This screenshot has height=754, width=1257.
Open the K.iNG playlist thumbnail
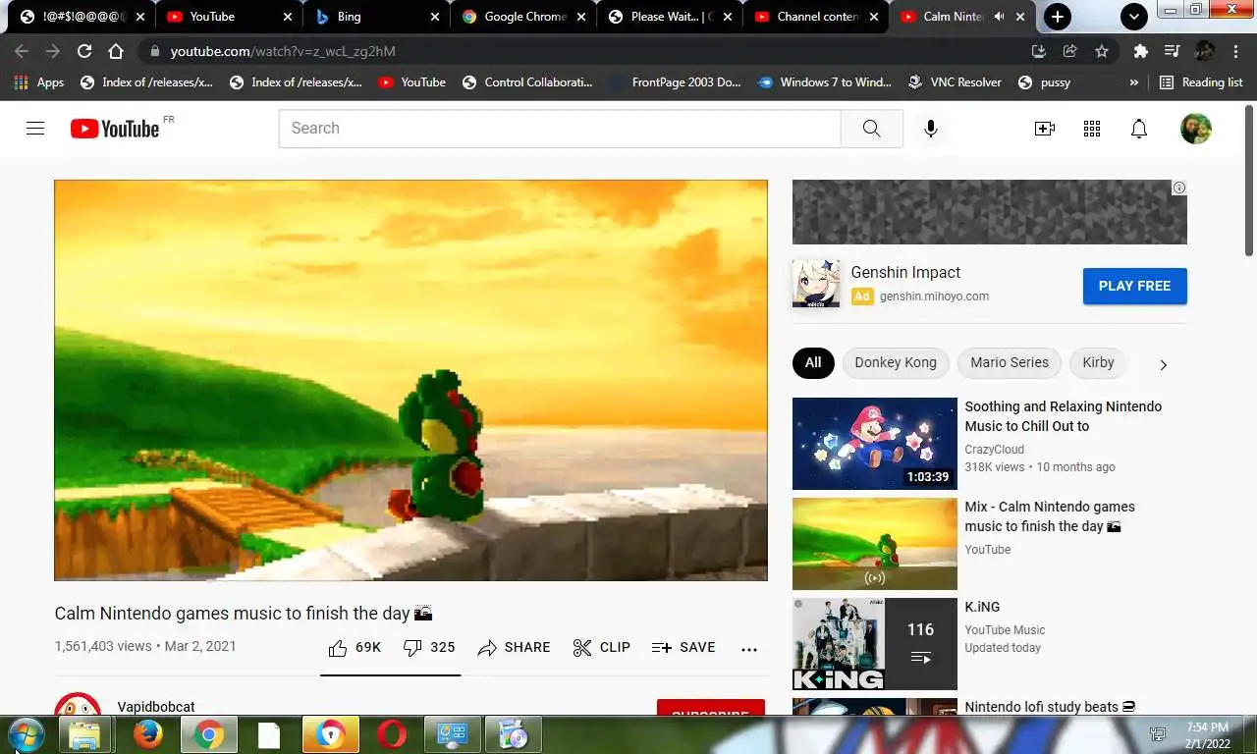(x=874, y=644)
